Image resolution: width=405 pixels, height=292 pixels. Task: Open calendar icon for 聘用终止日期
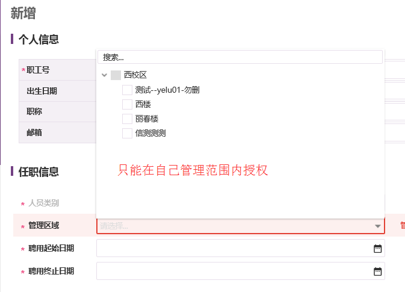(x=378, y=272)
